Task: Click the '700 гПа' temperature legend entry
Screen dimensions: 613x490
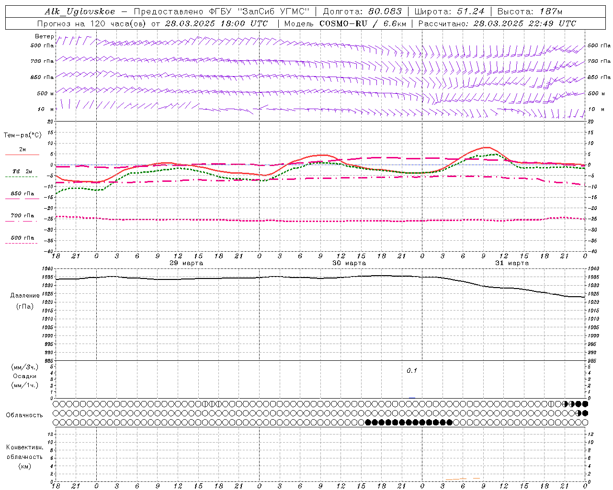Action: tap(23, 215)
